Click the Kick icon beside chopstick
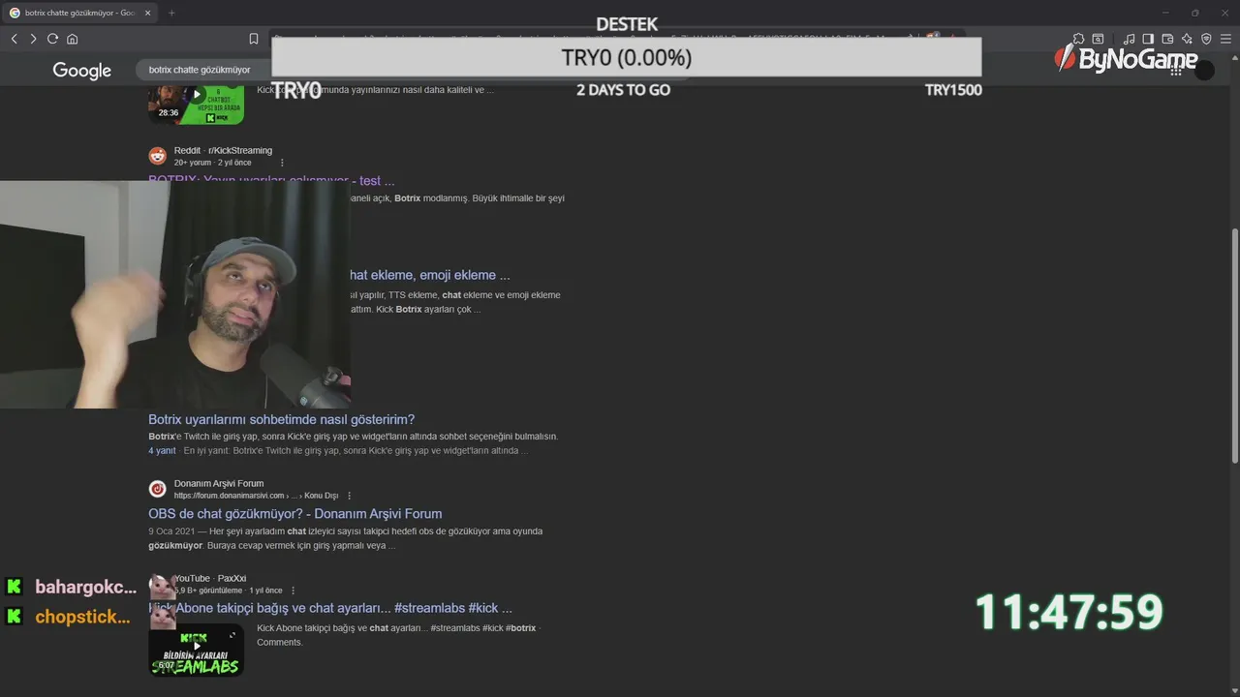This screenshot has height=697, width=1240. pos(15,617)
